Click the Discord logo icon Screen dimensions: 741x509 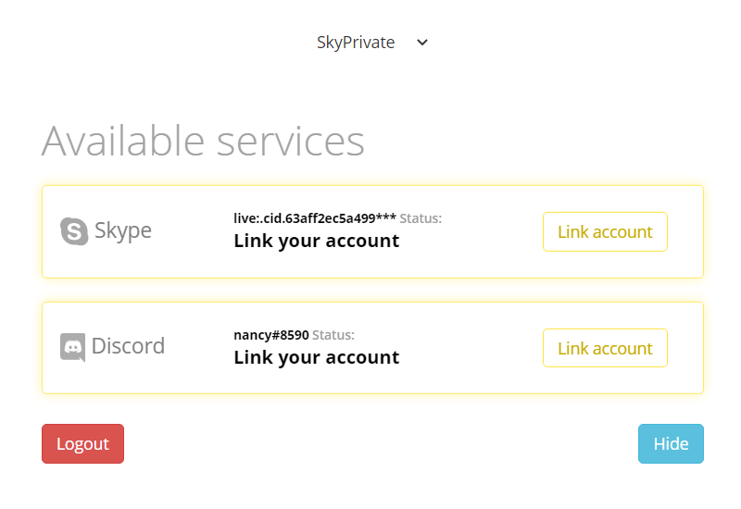coord(73,347)
